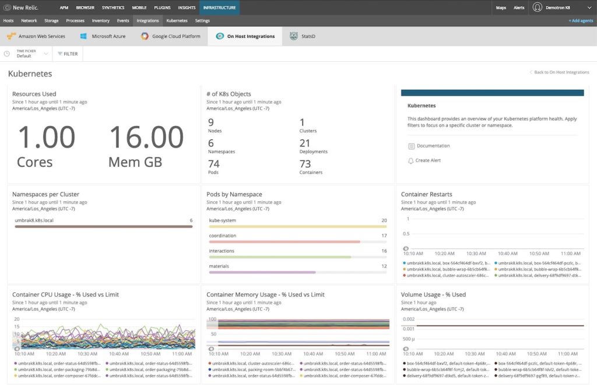The image size is (597, 385).
Task: Toggle cluster-autoscaler legend in Container Memory Usage
Action: (x=252, y=363)
